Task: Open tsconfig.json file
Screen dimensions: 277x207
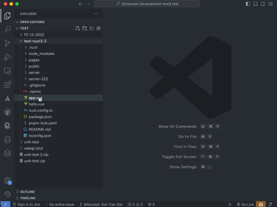Action: click(58, 136)
